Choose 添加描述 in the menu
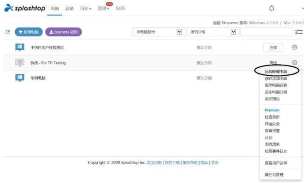 pyautogui.click(x=272, y=99)
